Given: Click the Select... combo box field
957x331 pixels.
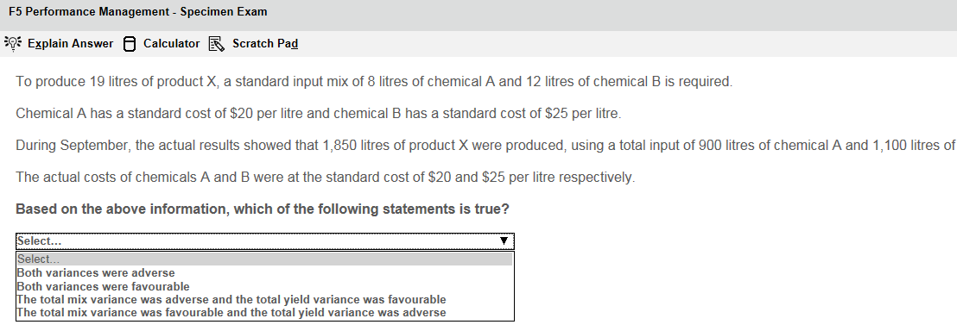Looking at the screenshot, I should pos(265,240).
